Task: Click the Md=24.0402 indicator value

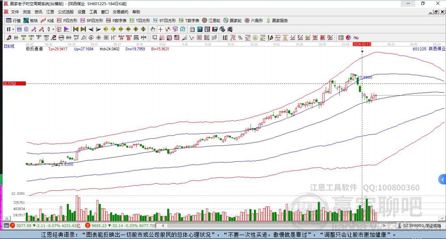Action: 109,49
